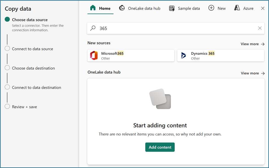The height and width of the screenshot is (168, 269).
Task: Switch to the Home tab
Action: click(x=100, y=8)
